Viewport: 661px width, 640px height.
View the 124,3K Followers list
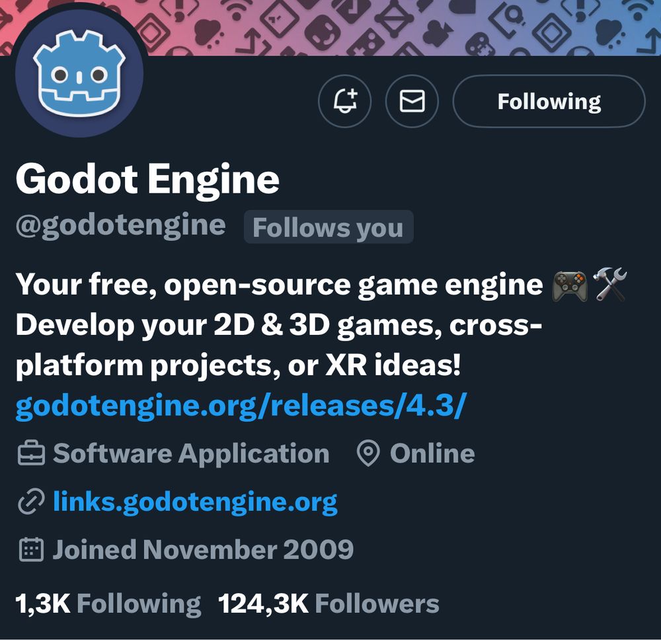pos(329,604)
